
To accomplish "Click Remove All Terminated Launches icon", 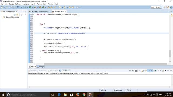I will pyautogui.click(x=136, y=71).
